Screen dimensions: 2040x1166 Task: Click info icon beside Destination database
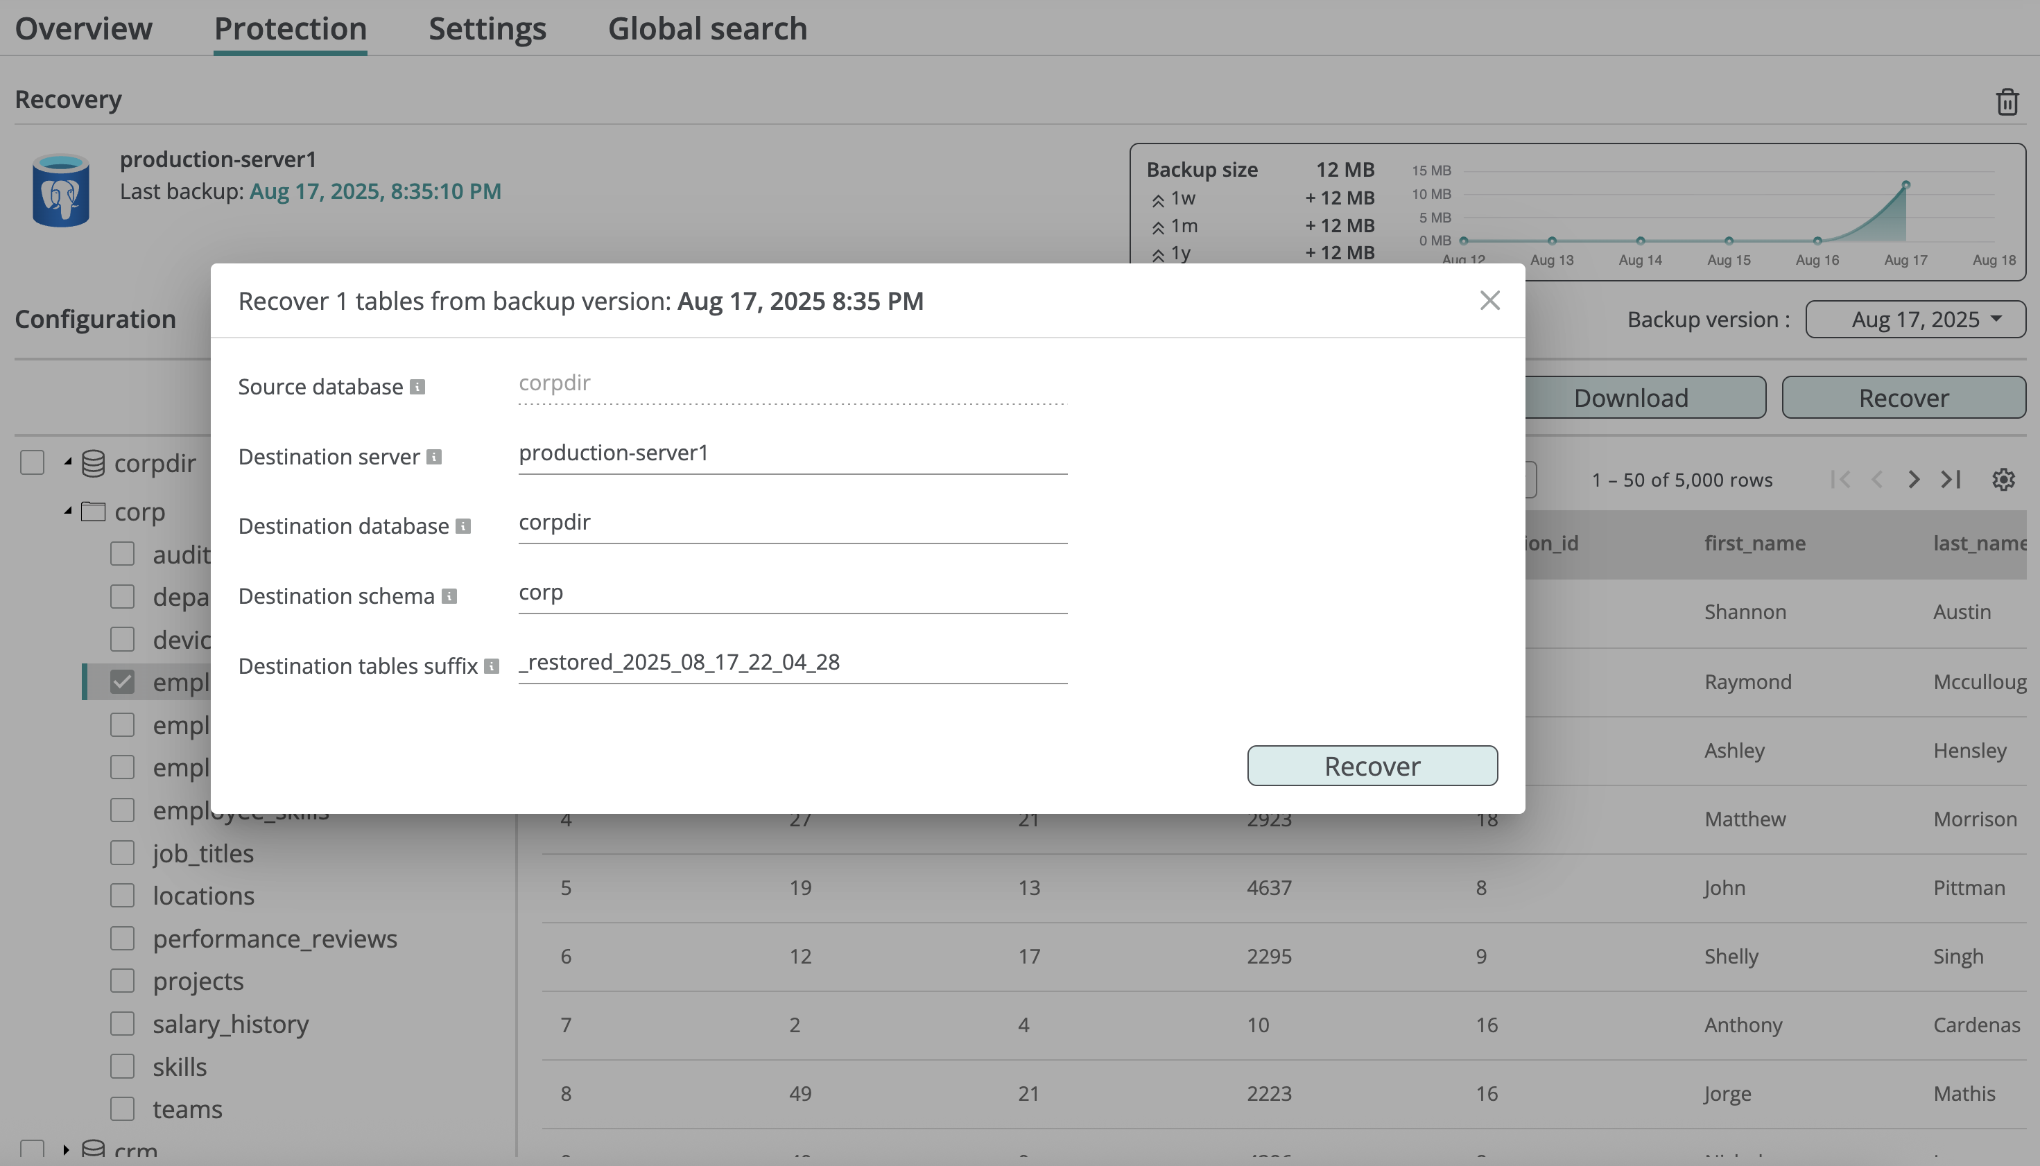click(463, 526)
